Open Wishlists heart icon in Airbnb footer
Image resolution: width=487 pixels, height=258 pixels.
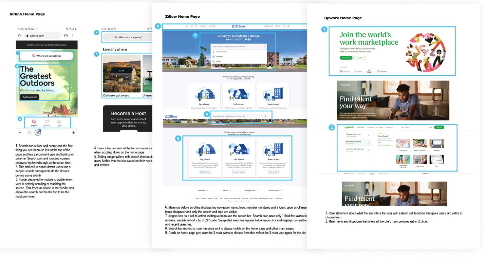point(47,122)
